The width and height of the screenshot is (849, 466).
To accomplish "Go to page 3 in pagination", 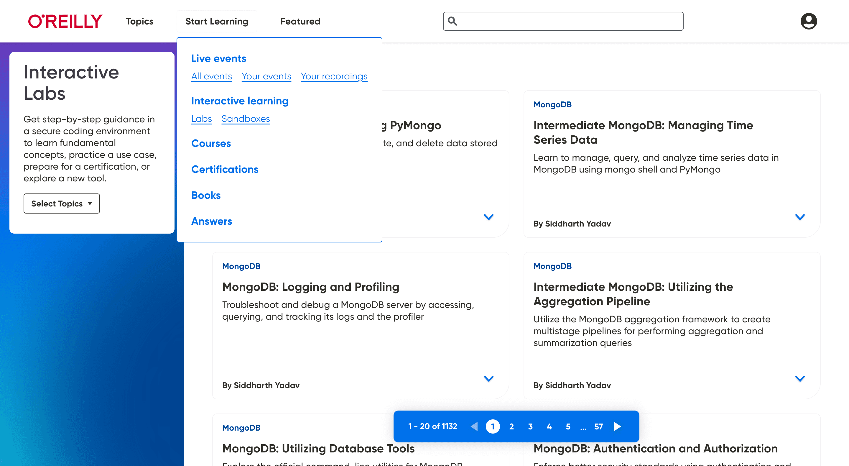I will 530,426.
